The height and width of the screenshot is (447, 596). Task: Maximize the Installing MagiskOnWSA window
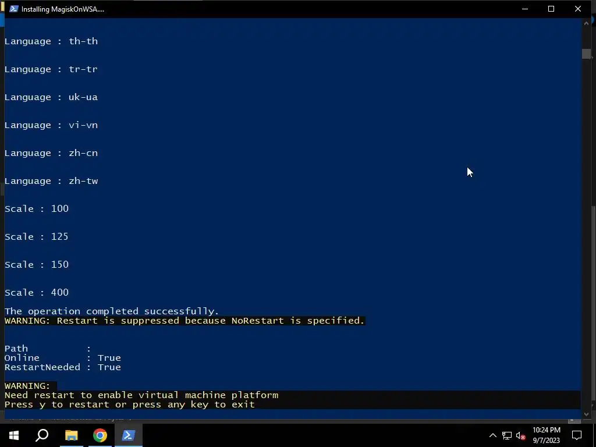pos(551,9)
